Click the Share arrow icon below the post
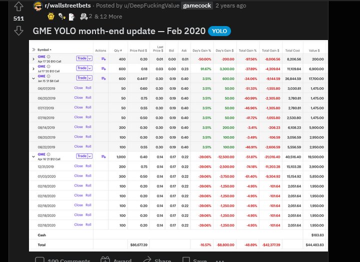This screenshot has width=360, height=262. pyautogui.click(x=147, y=259)
